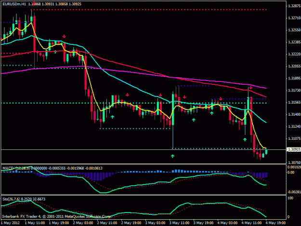Viewport: 301px width, 226px height.
Task: Click the 1.32875 price axis label
Action: coord(294,6)
